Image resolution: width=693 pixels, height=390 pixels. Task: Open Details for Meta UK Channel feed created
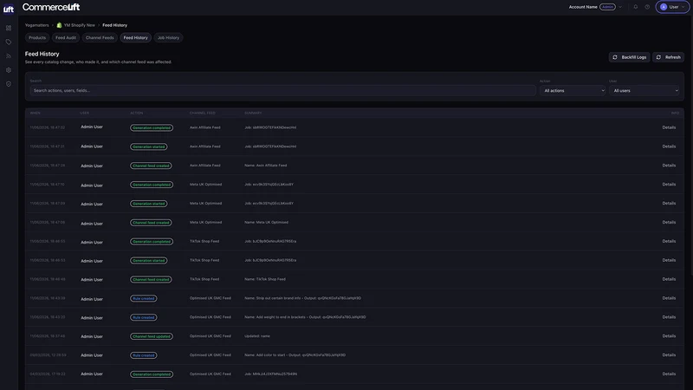tap(669, 223)
